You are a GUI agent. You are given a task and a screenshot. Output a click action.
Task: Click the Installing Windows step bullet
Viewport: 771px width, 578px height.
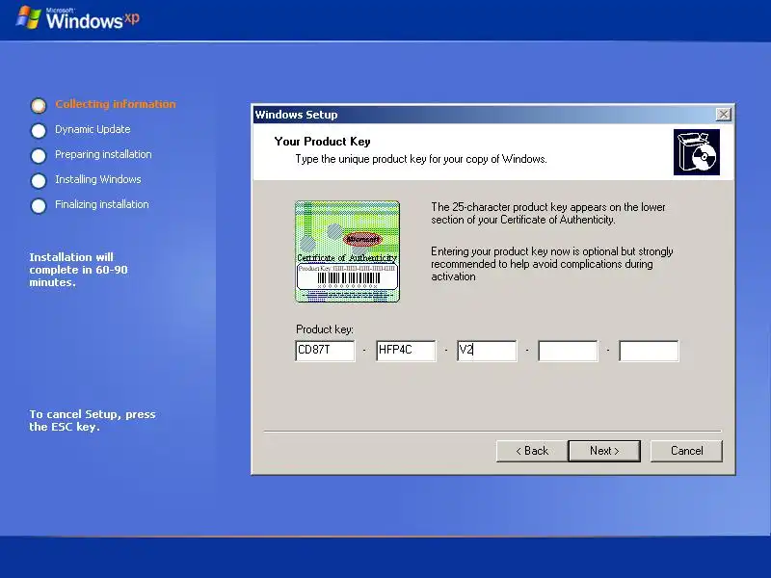pos(39,180)
